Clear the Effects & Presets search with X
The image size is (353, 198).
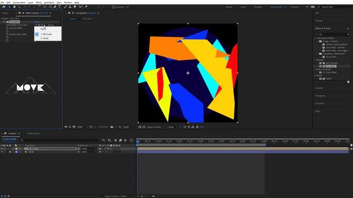pos(348,34)
